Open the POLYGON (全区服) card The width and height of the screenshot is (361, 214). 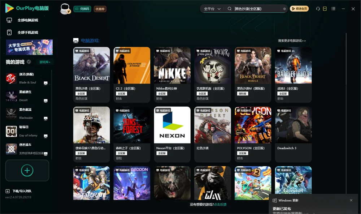[x=253, y=134]
